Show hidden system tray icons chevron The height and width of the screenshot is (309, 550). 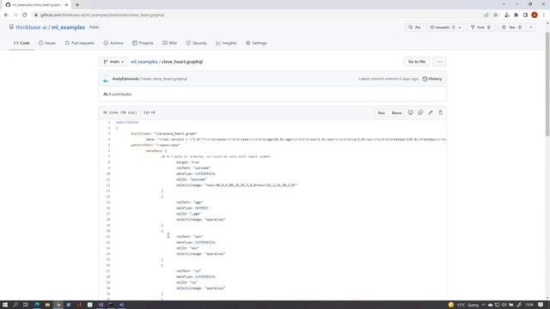pos(483,305)
